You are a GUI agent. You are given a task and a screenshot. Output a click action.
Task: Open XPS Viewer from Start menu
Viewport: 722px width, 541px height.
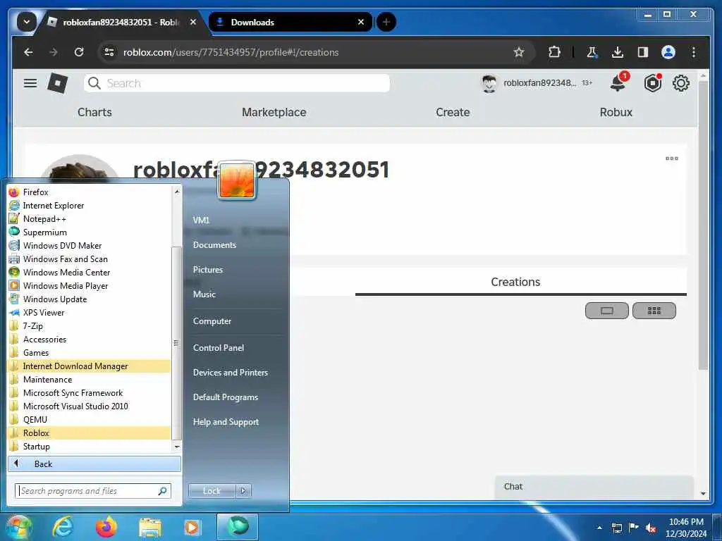click(89, 312)
